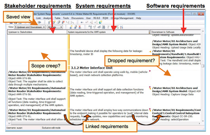Click the table cells display icon
Screen dimensions: 210x135
pyautogui.click(x=104, y=27)
